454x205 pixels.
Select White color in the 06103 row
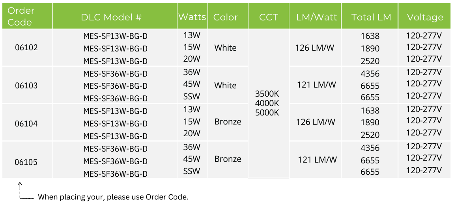225,85
